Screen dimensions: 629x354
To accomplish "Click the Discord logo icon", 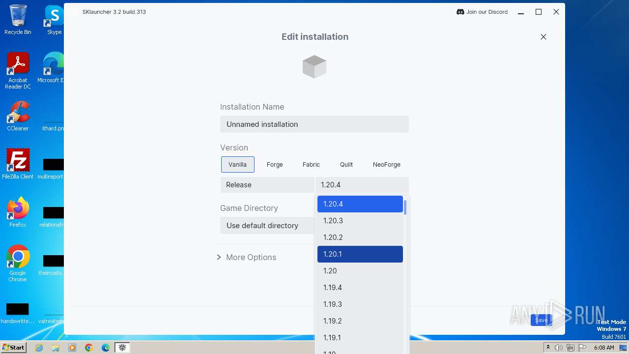I will click(460, 12).
